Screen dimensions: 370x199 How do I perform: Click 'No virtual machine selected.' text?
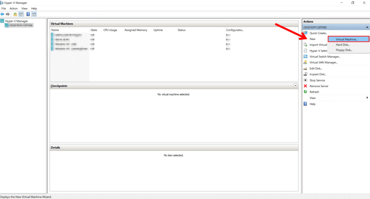point(173,94)
